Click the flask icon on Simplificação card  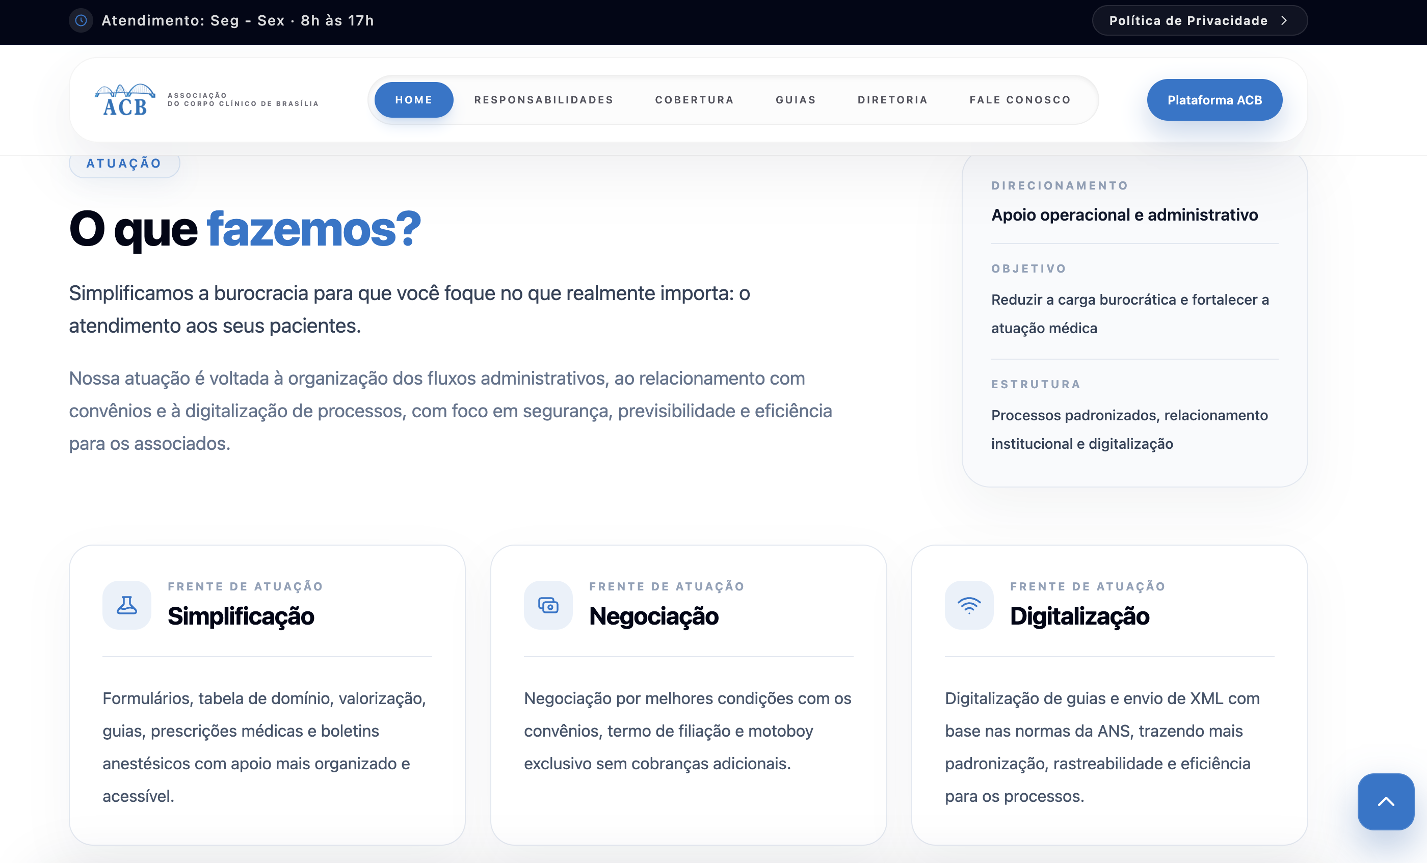[126, 605]
